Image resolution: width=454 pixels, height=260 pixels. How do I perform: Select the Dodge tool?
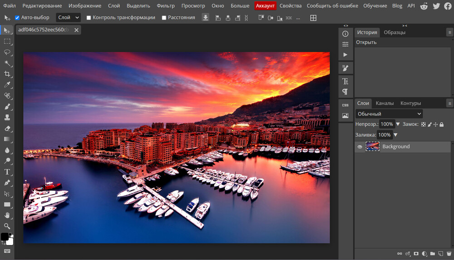7,161
